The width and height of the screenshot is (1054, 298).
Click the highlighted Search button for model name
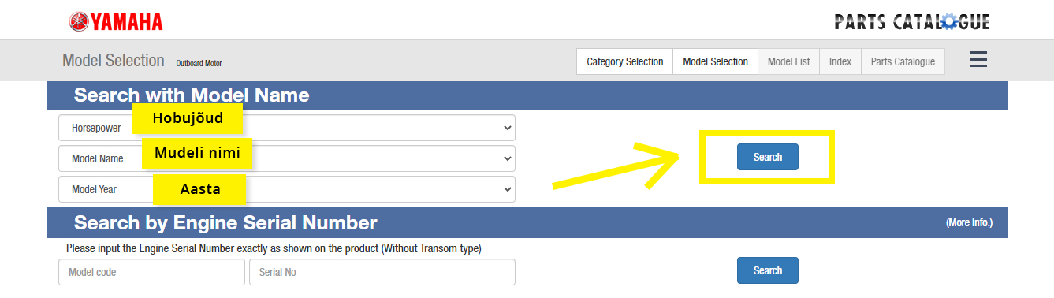(x=767, y=157)
